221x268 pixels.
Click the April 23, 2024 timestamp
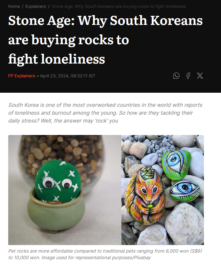coord(68,76)
